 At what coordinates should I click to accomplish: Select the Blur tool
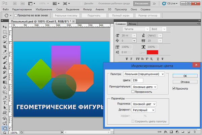5,87
